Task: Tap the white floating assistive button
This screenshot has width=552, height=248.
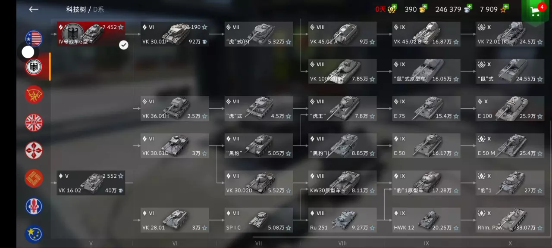Action: pyautogui.click(x=28, y=52)
